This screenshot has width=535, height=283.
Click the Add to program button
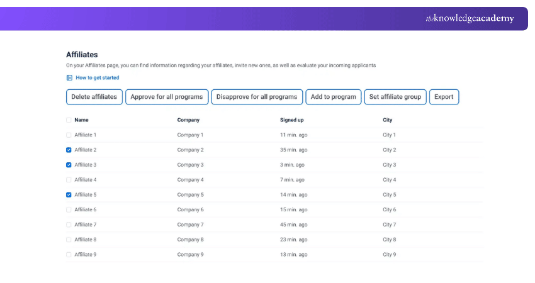pyautogui.click(x=334, y=97)
